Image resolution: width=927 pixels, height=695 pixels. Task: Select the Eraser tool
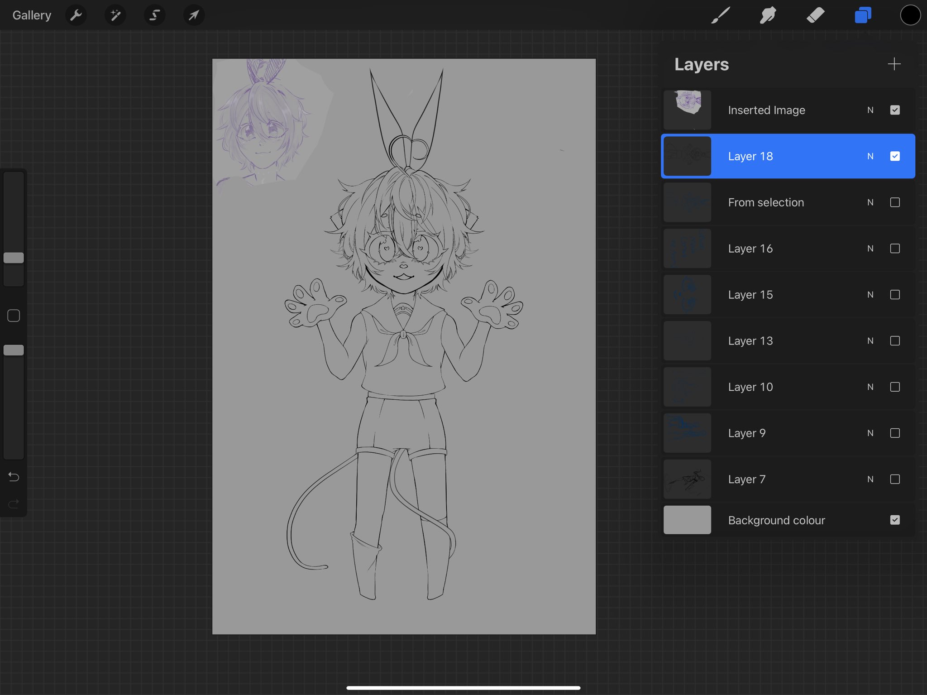pos(815,15)
